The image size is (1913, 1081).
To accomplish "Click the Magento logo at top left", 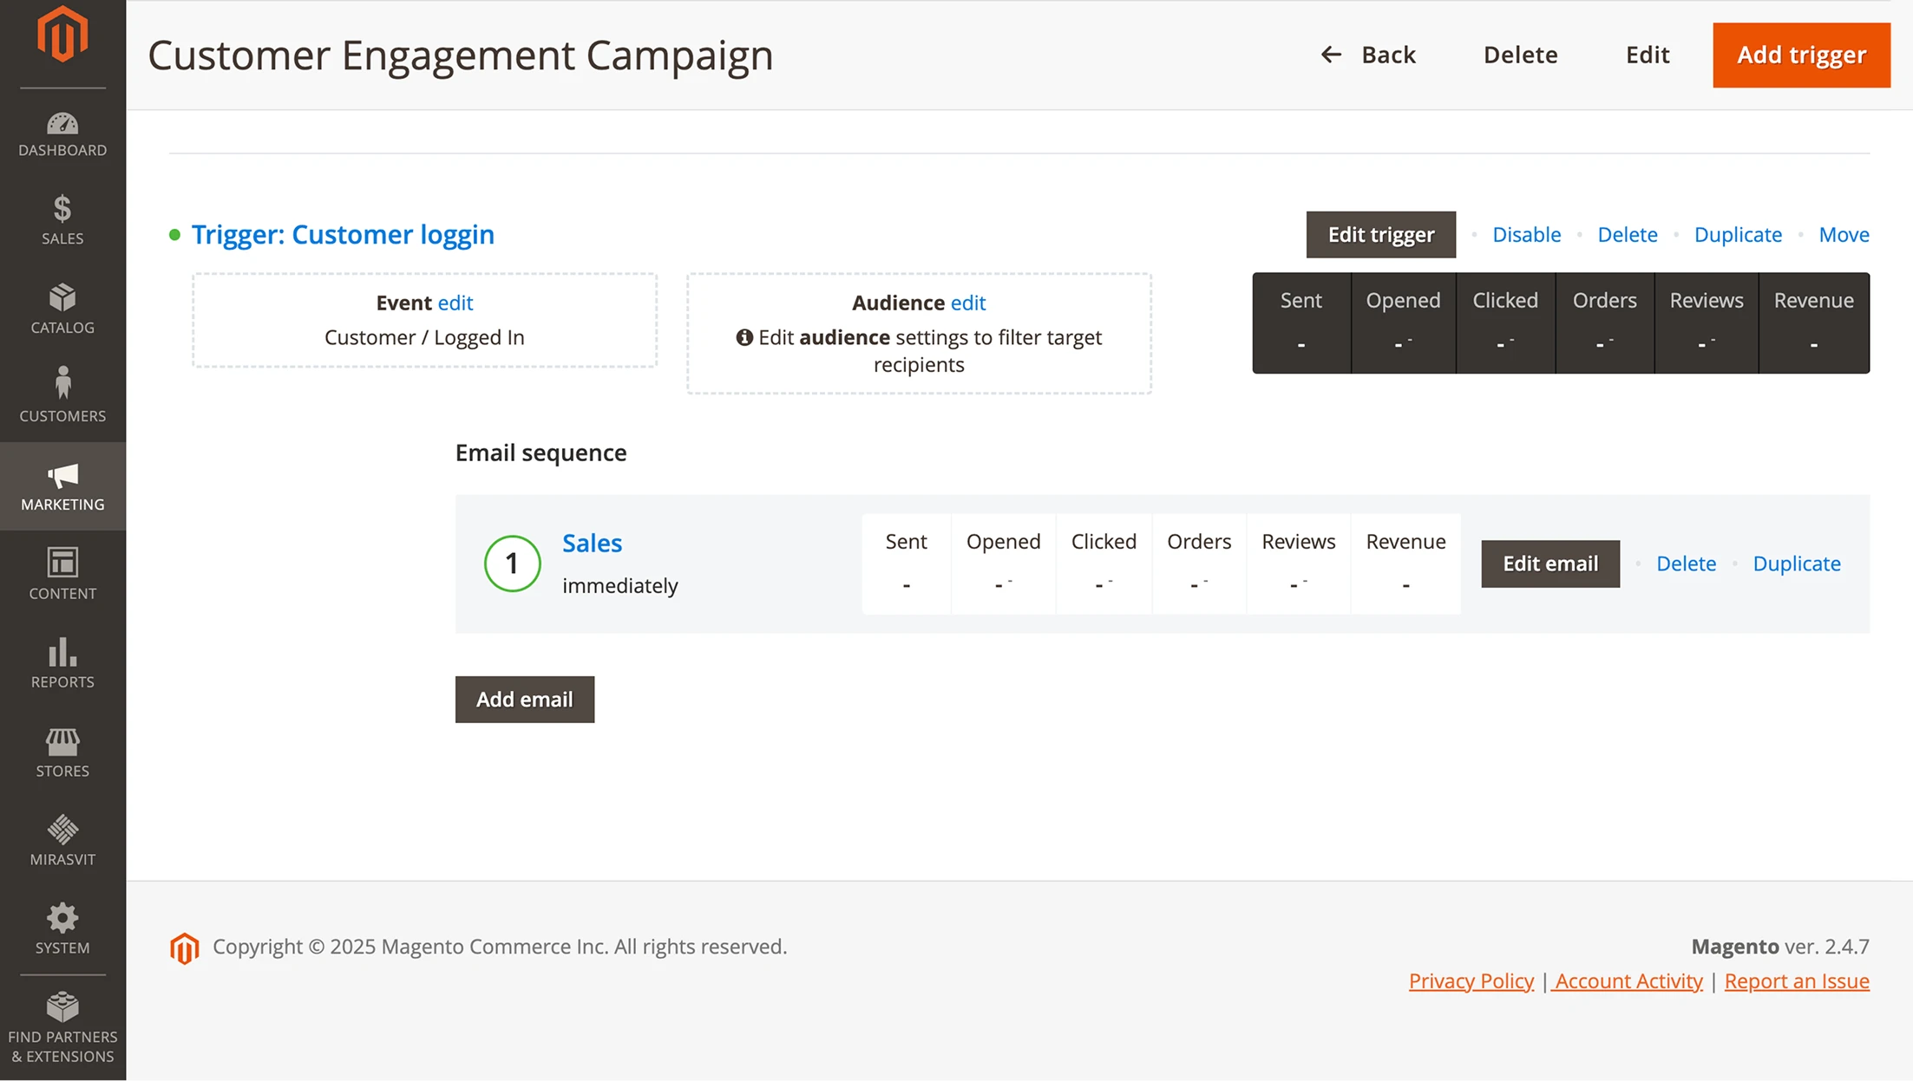I will pyautogui.click(x=62, y=35).
